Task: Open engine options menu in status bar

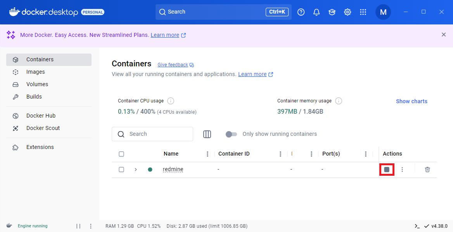Action: pyautogui.click(x=91, y=226)
